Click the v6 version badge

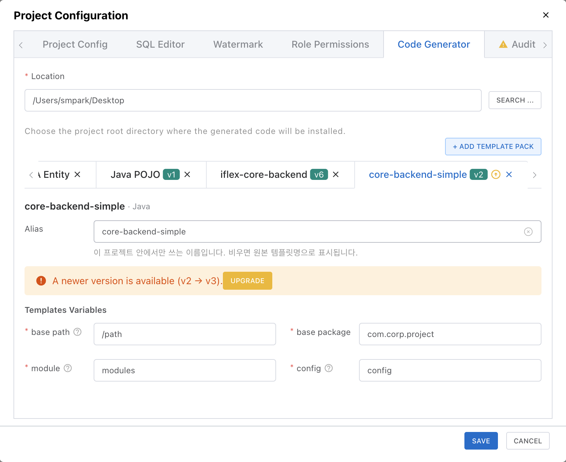(319, 175)
